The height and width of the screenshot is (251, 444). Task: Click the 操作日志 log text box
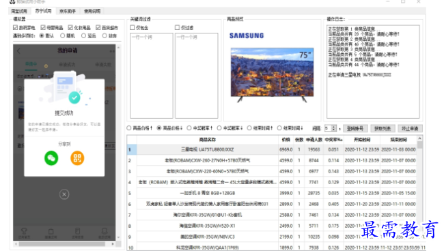coord(373,72)
